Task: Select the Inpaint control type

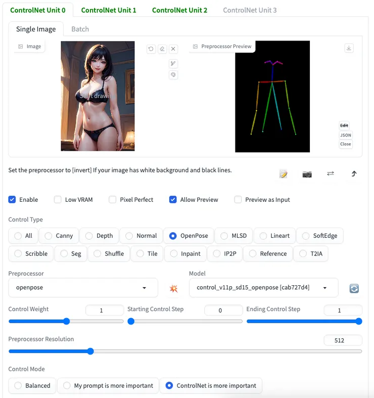Action: 185,254
